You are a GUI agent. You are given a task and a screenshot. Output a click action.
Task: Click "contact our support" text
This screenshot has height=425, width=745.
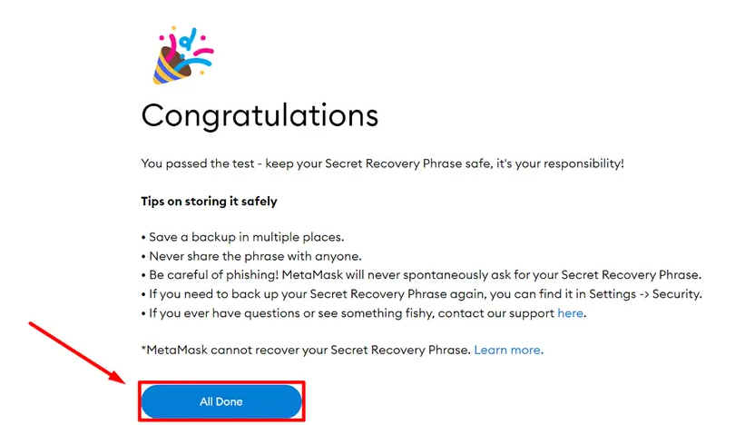[496, 313]
